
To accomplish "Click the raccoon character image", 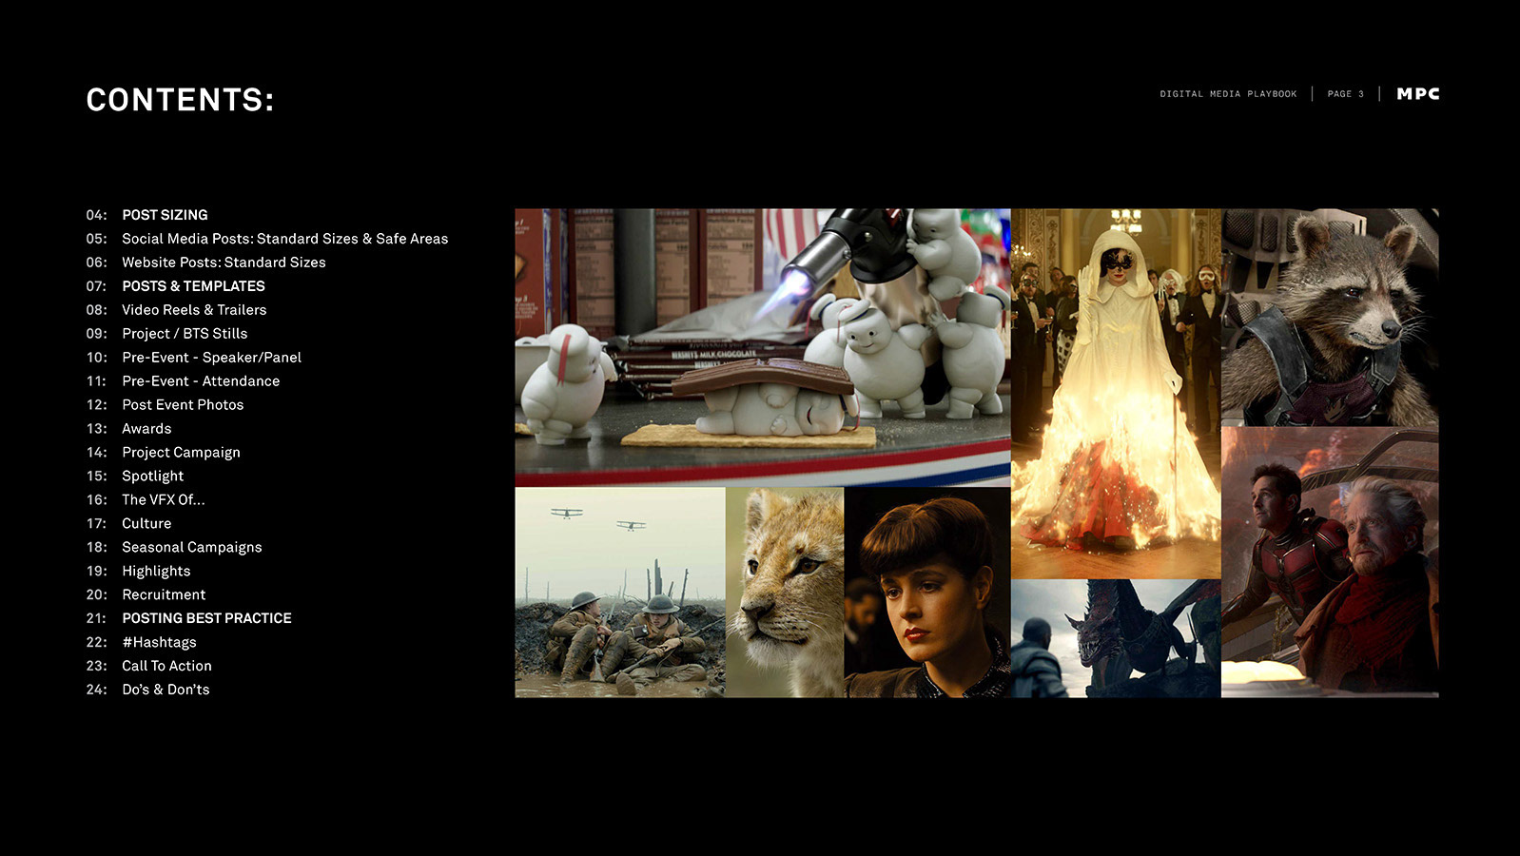I will tap(1330, 318).
